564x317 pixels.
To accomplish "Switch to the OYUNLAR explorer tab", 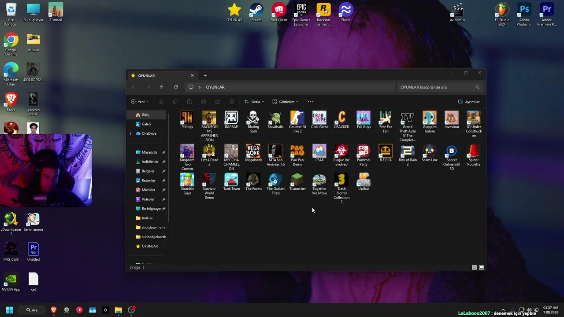I will tap(163, 76).
